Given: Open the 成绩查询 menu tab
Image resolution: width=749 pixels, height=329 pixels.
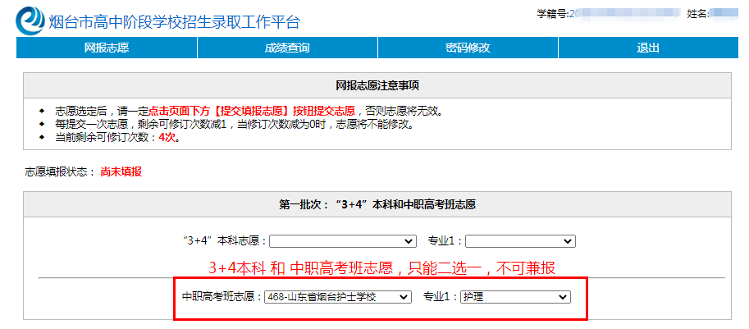Looking at the screenshot, I should pos(287,48).
